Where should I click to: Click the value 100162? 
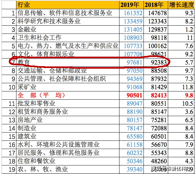157,46
